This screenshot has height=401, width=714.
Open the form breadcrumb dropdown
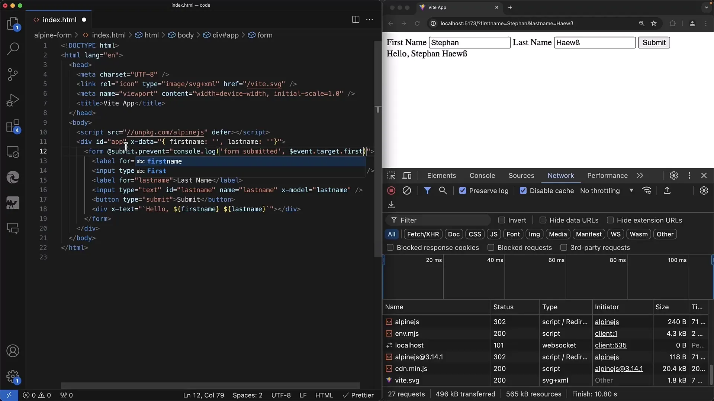(x=260, y=35)
